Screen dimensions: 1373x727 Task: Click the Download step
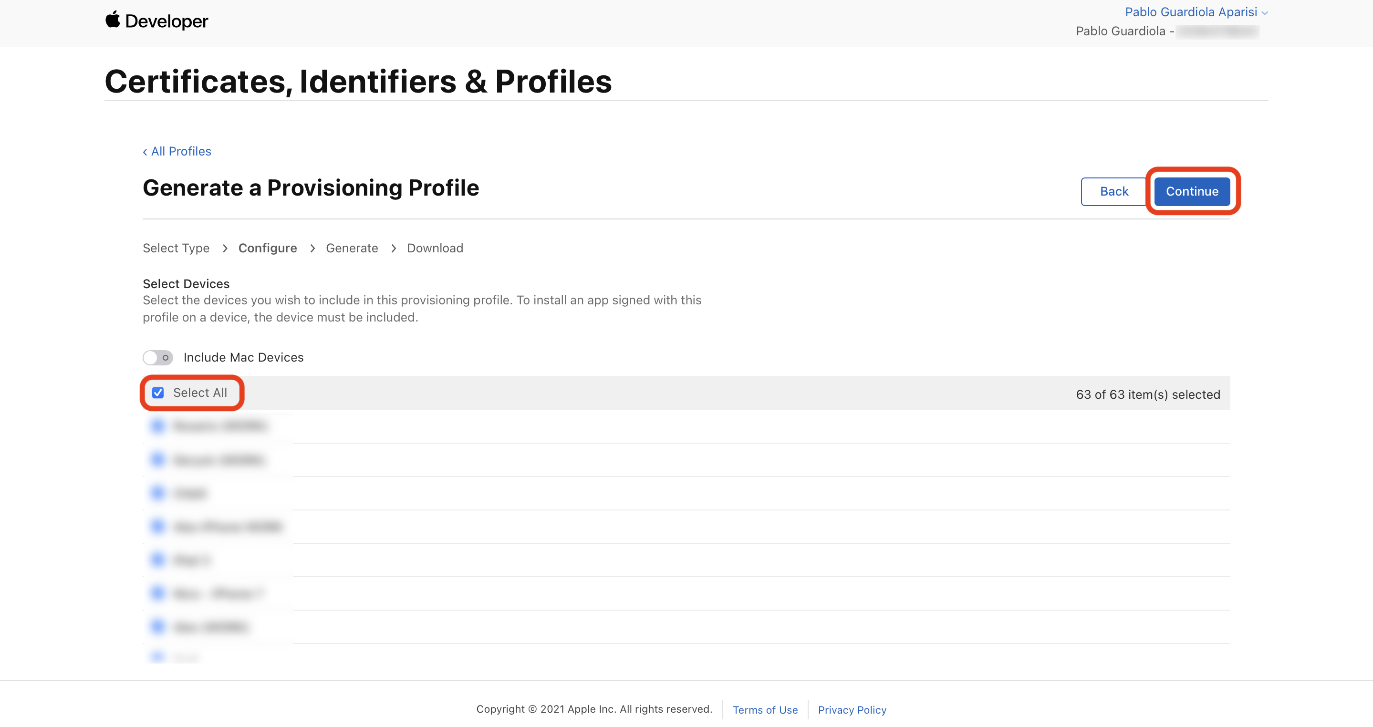[x=435, y=249]
